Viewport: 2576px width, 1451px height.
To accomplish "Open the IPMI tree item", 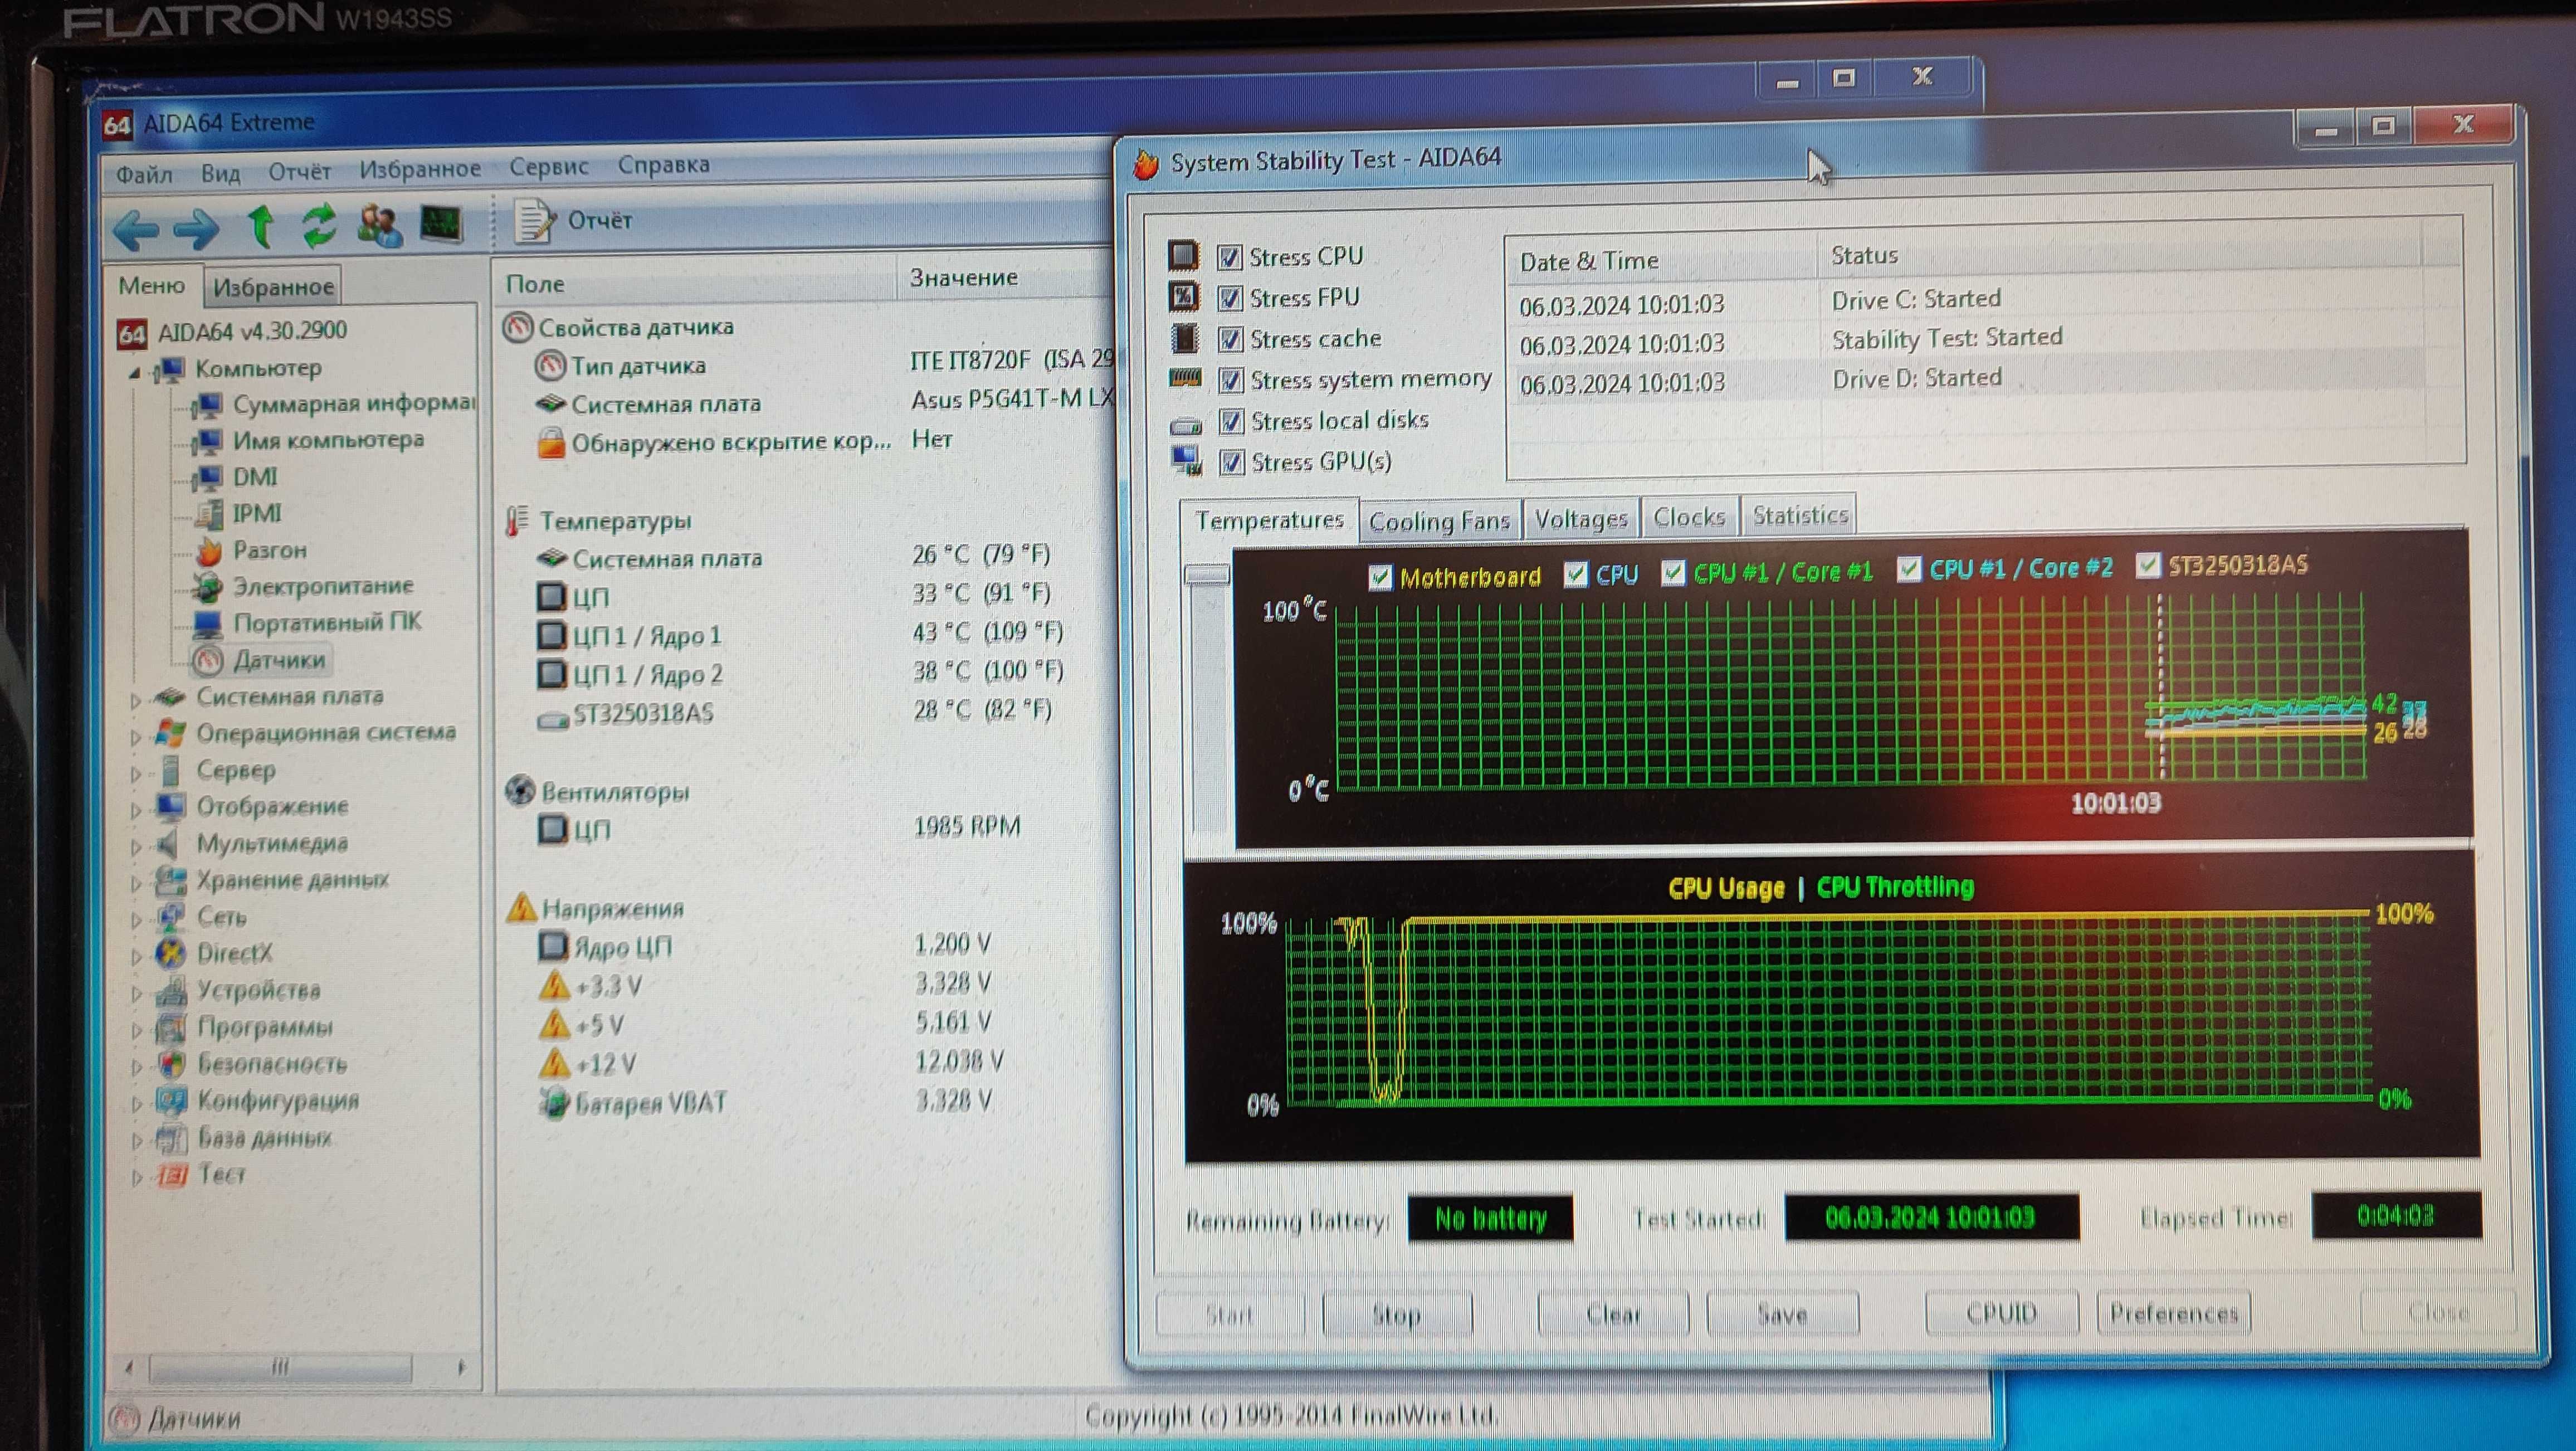I will click(x=257, y=514).
